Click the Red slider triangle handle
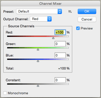The width and height of the screenshot is (101, 98). coord(53,38)
